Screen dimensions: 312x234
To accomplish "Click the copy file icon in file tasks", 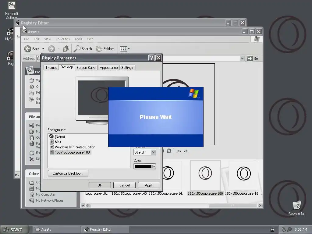I will 32,137.
